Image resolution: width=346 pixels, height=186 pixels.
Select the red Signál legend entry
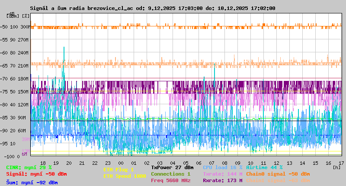point(36,174)
